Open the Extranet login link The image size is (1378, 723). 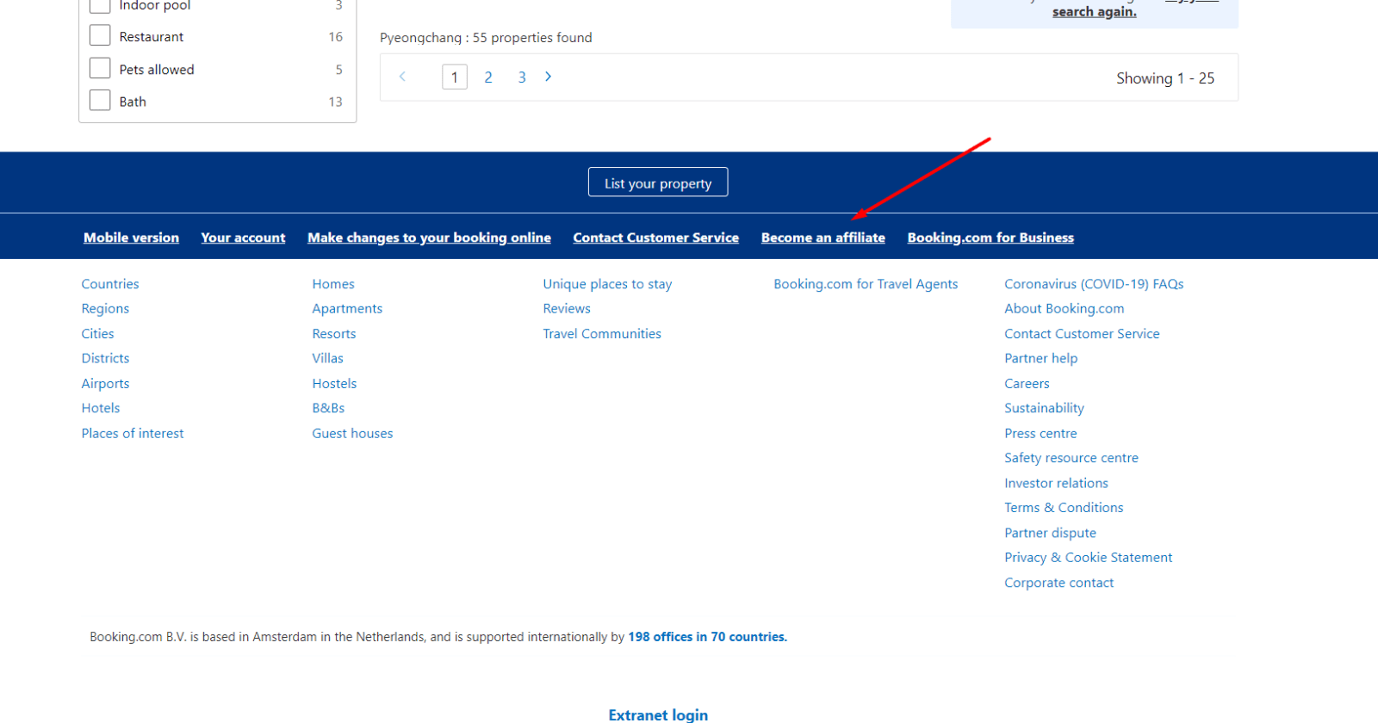[x=658, y=714]
